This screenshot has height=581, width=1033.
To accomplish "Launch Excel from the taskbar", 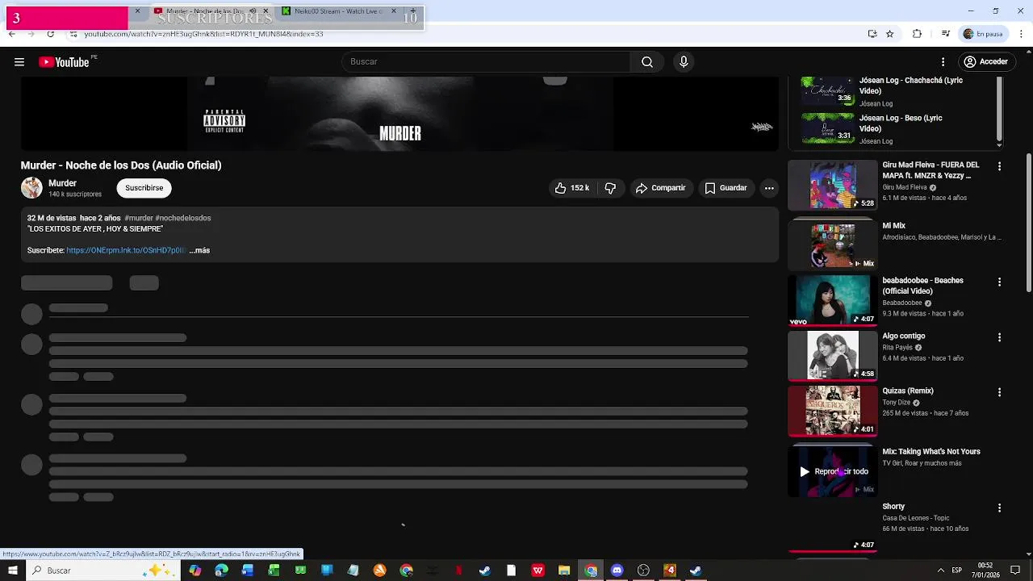I will [274, 571].
